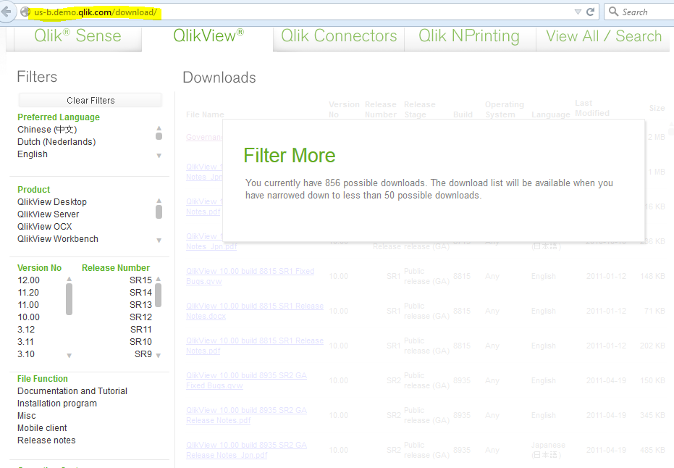Filter by Mobile client
Viewport: 674px width, 468px height.
click(42, 428)
